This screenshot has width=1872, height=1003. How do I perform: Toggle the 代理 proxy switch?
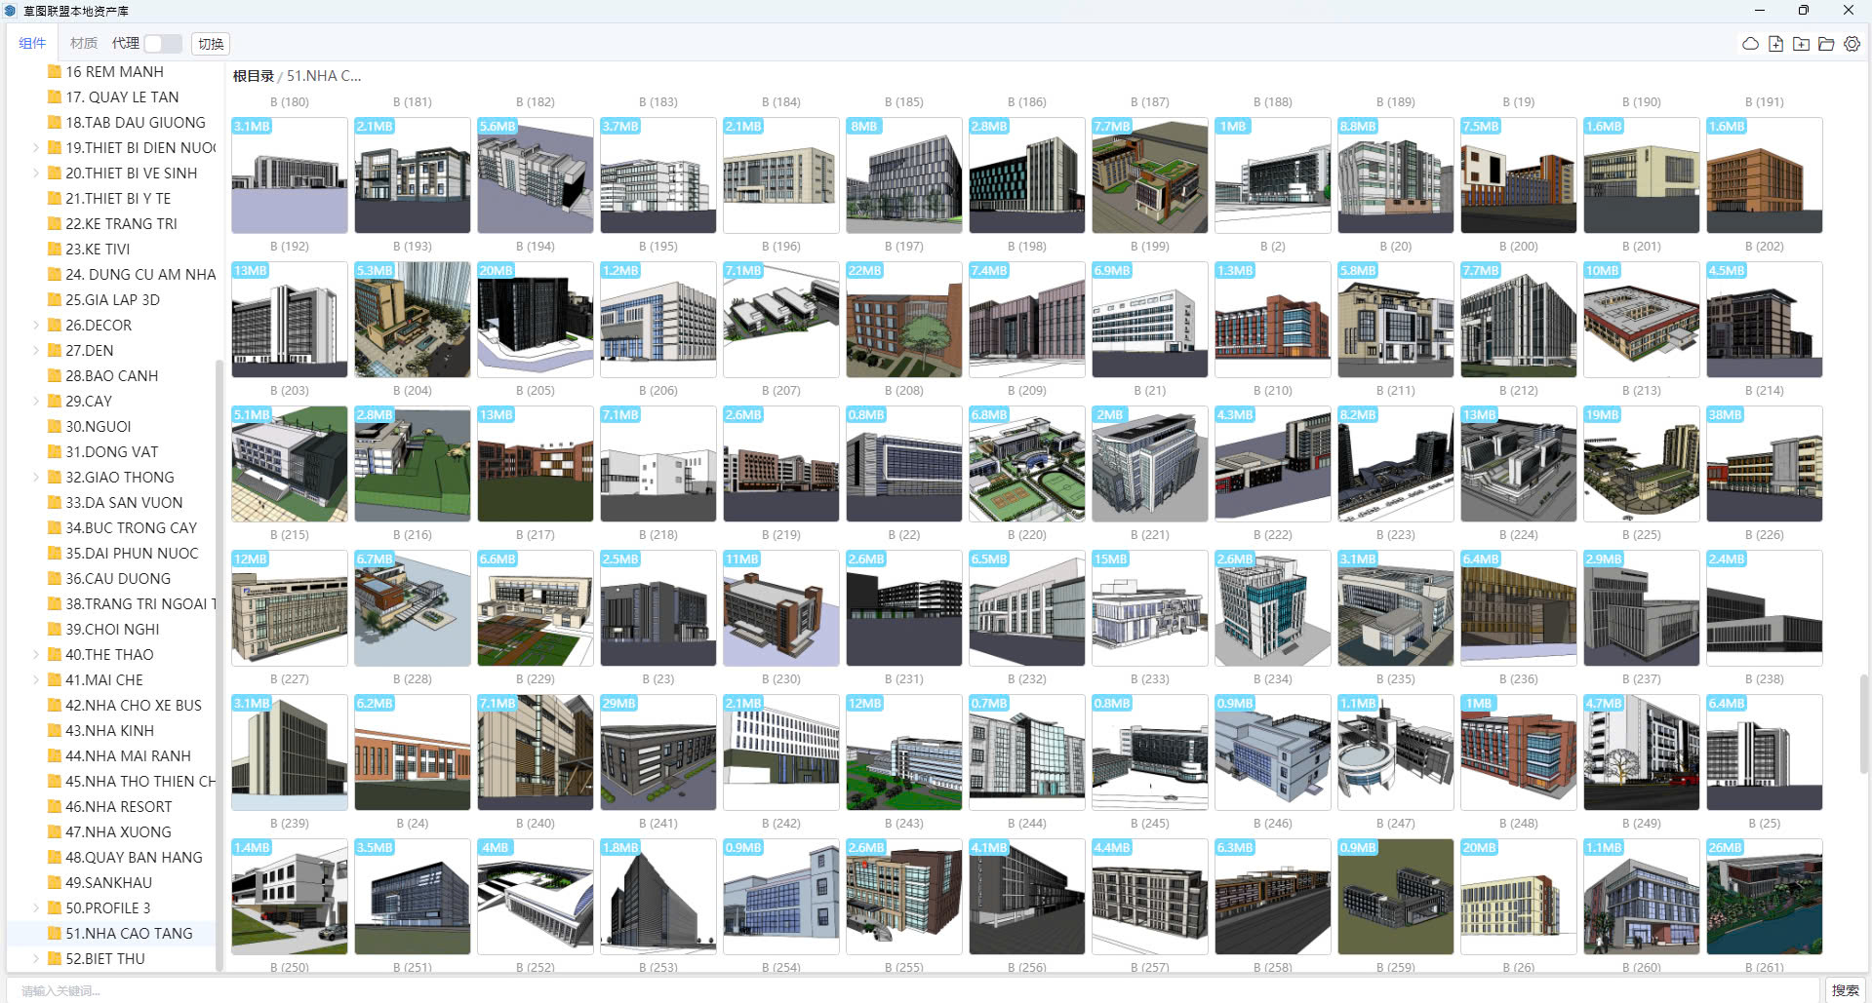pyautogui.click(x=162, y=44)
